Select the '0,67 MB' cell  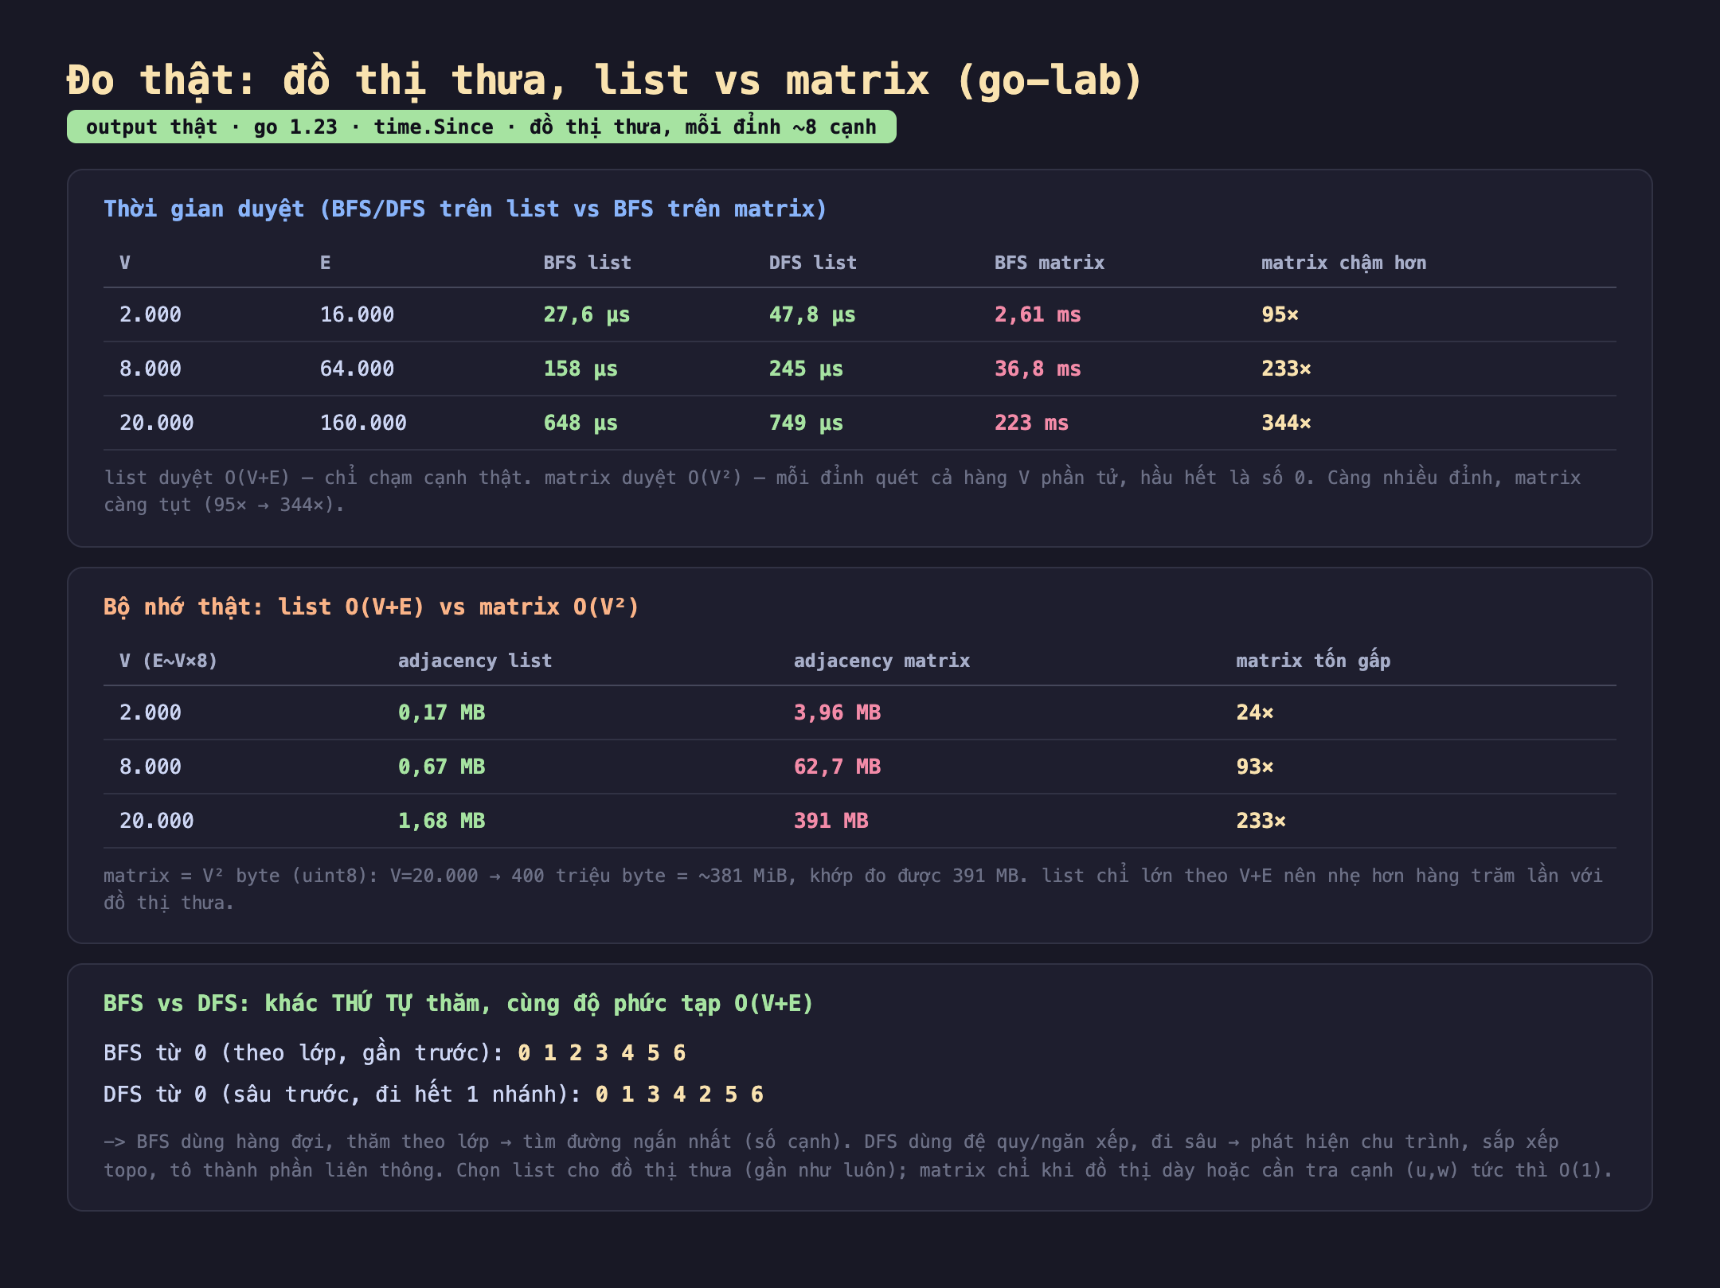pyautogui.click(x=441, y=767)
